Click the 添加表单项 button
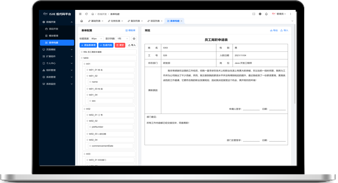The image size is (338, 183). (89, 45)
